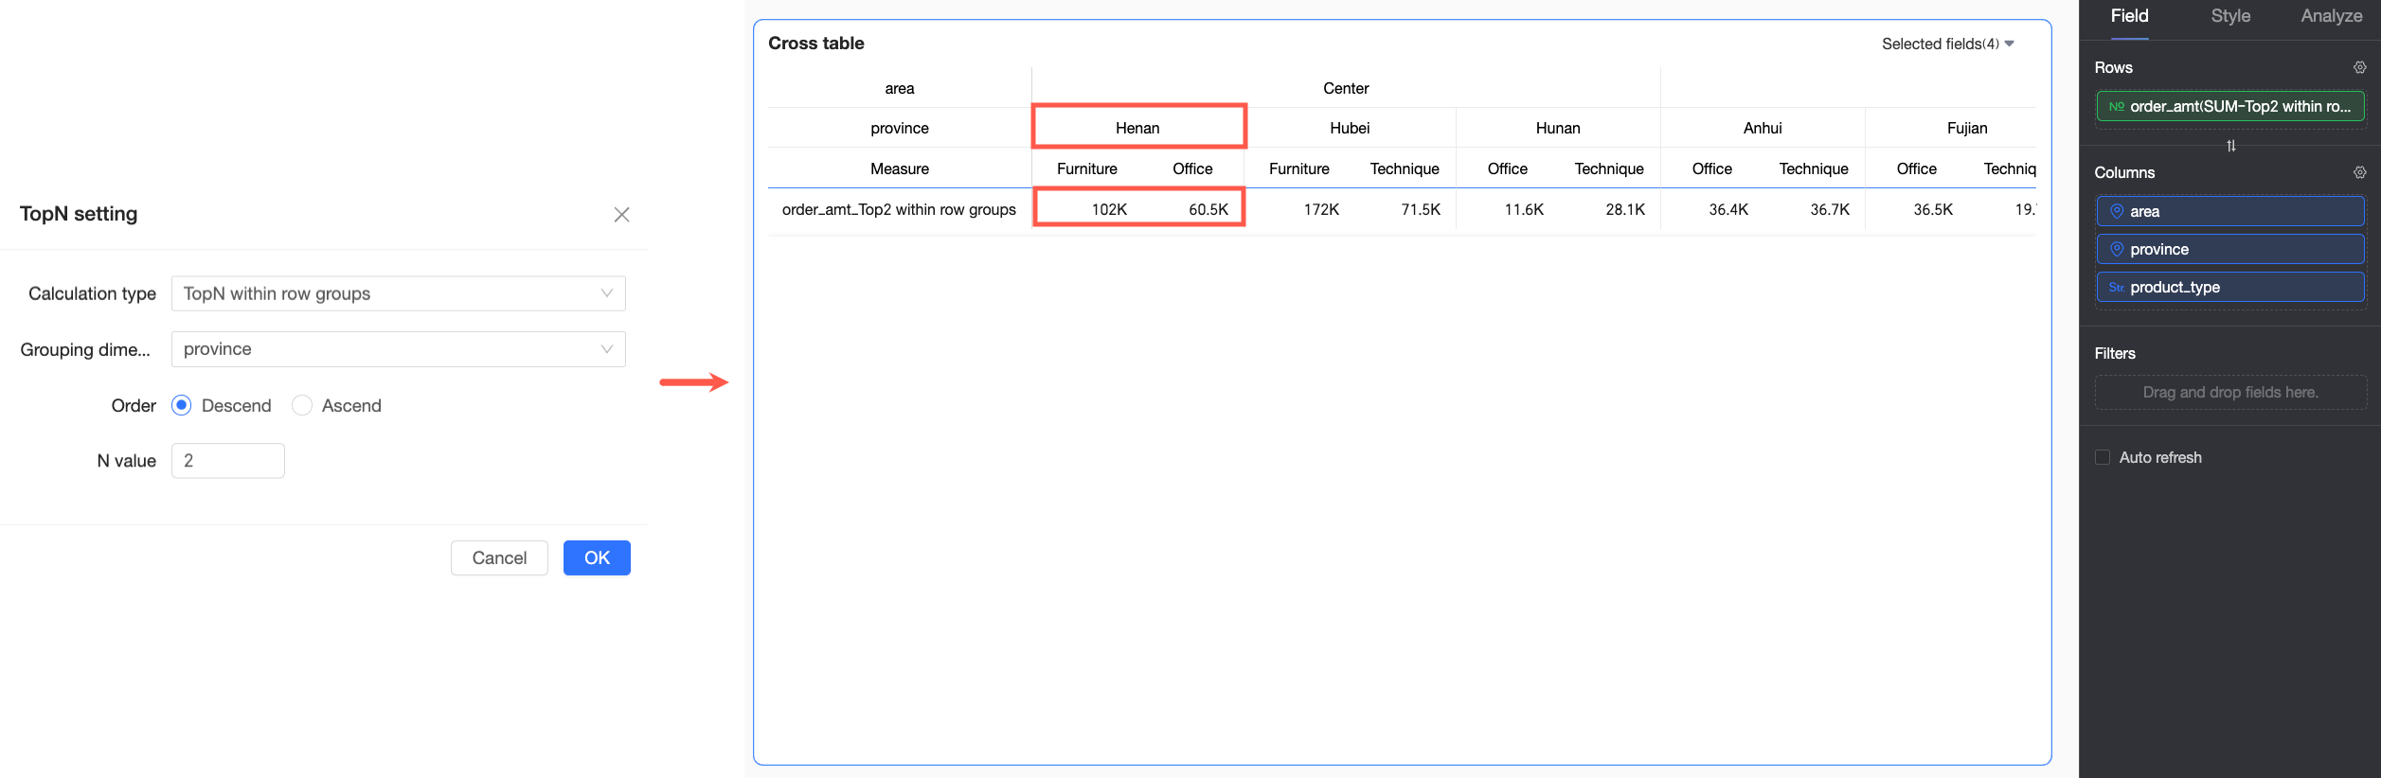The width and height of the screenshot is (2381, 778).
Task: Click the area row header in table
Action: (x=900, y=88)
